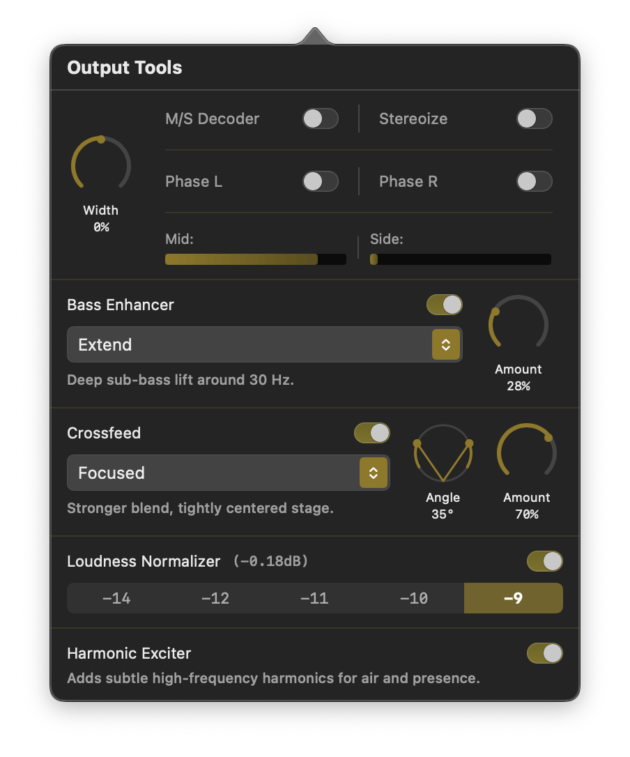The width and height of the screenshot is (630, 757).
Task: Click the Bass Enhancer Amount knob
Action: (x=518, y=325)
